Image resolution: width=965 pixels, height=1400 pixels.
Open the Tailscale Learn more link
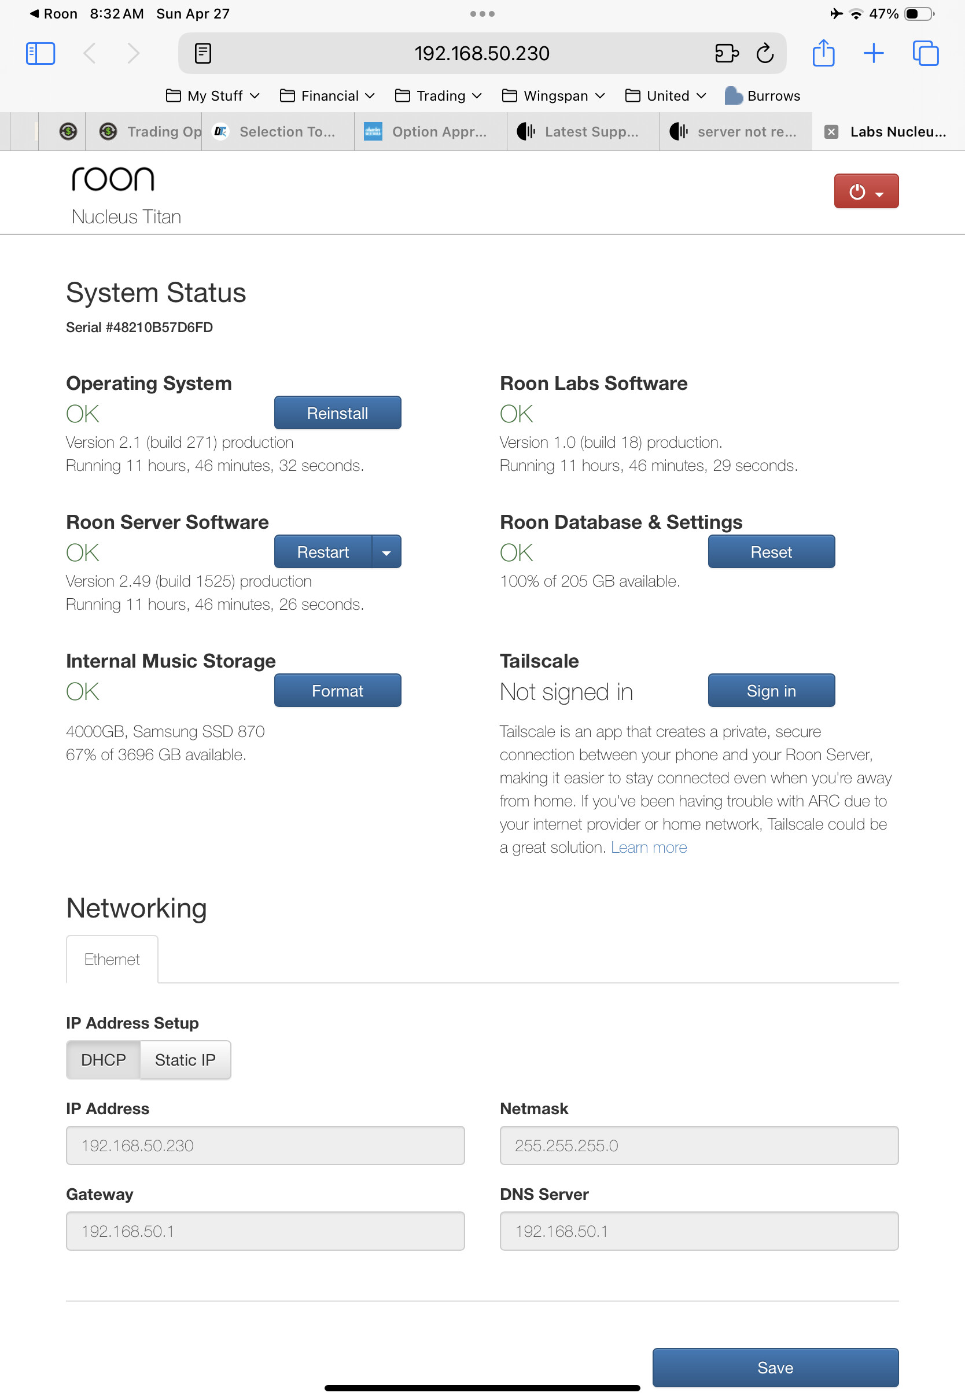point(649,848)
